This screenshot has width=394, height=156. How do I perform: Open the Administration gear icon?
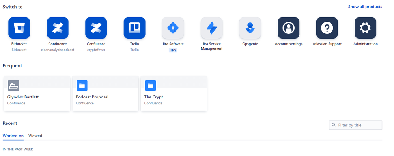(365, 28)
